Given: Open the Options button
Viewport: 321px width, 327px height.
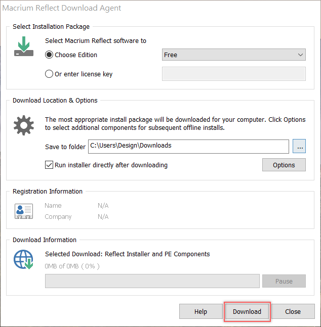Looking at the screenshot, I should tap(284, 165).
